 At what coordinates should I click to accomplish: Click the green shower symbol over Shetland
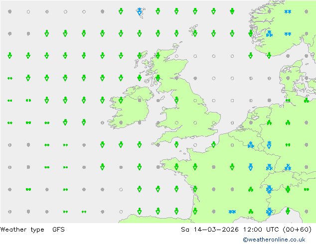[x=195, y=33]
